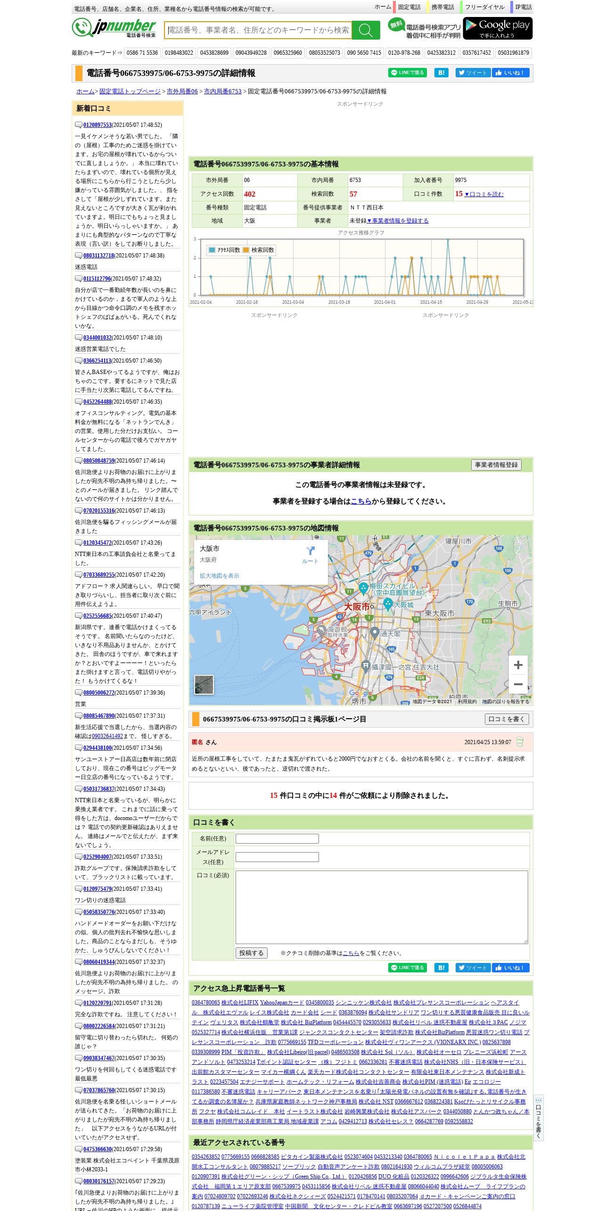The height and width of the screenshot is (1211, 605).
Task: Open the フリーダイヤル navigation tab
Action: point(484,7)
